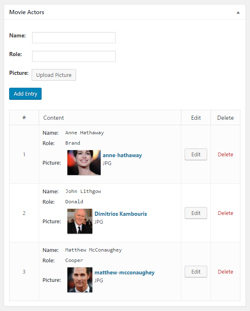
Task: Click the Content column header
Action: click(x=54, y=118)
